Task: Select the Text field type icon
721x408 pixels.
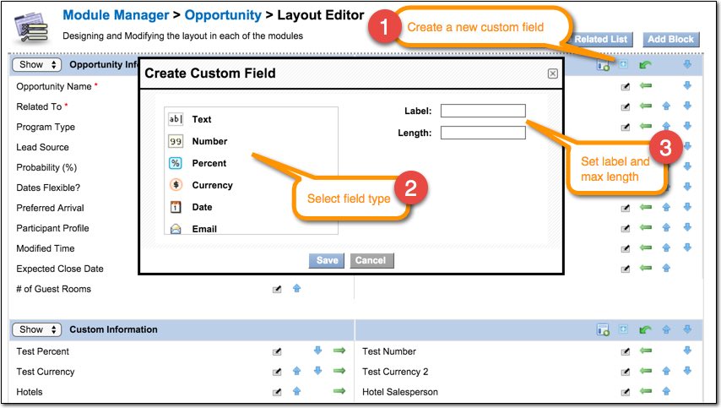Action: [x=176, y=119]
